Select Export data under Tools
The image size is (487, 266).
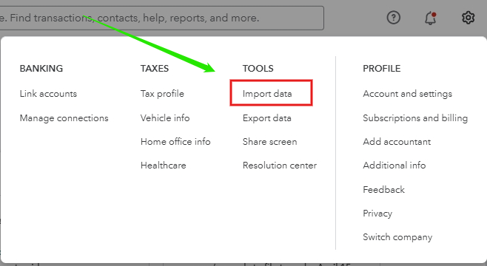click(x=266, y=118)
